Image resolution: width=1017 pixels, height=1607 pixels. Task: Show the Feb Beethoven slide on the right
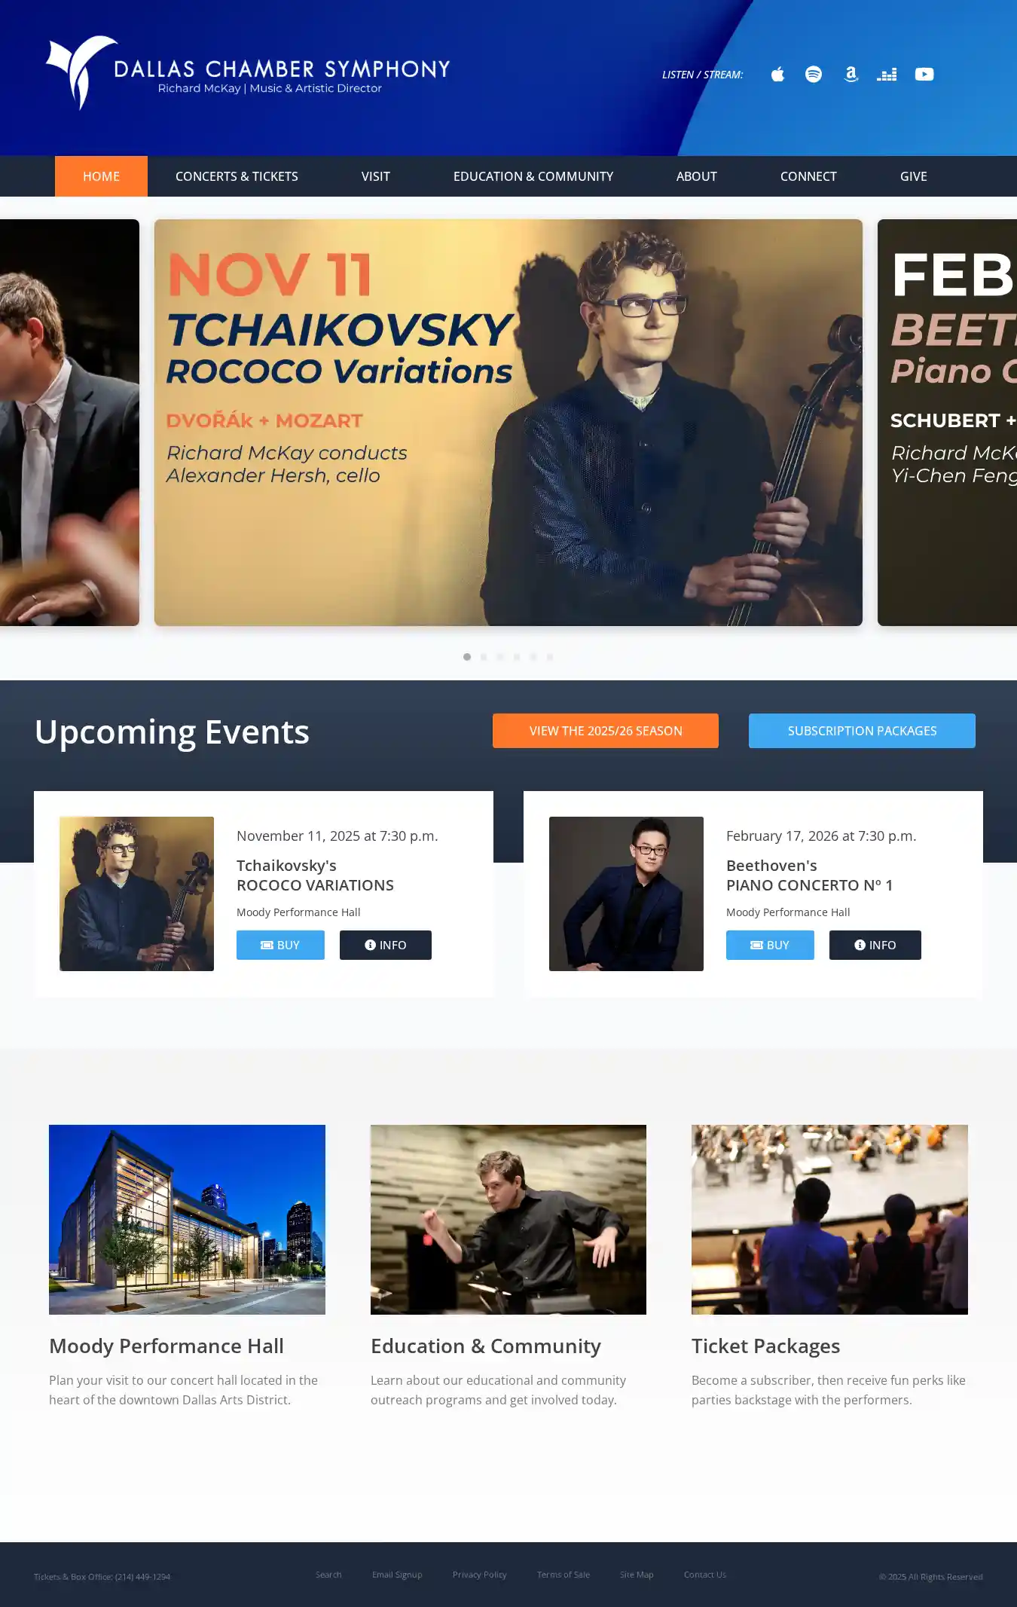pos(947,423)
